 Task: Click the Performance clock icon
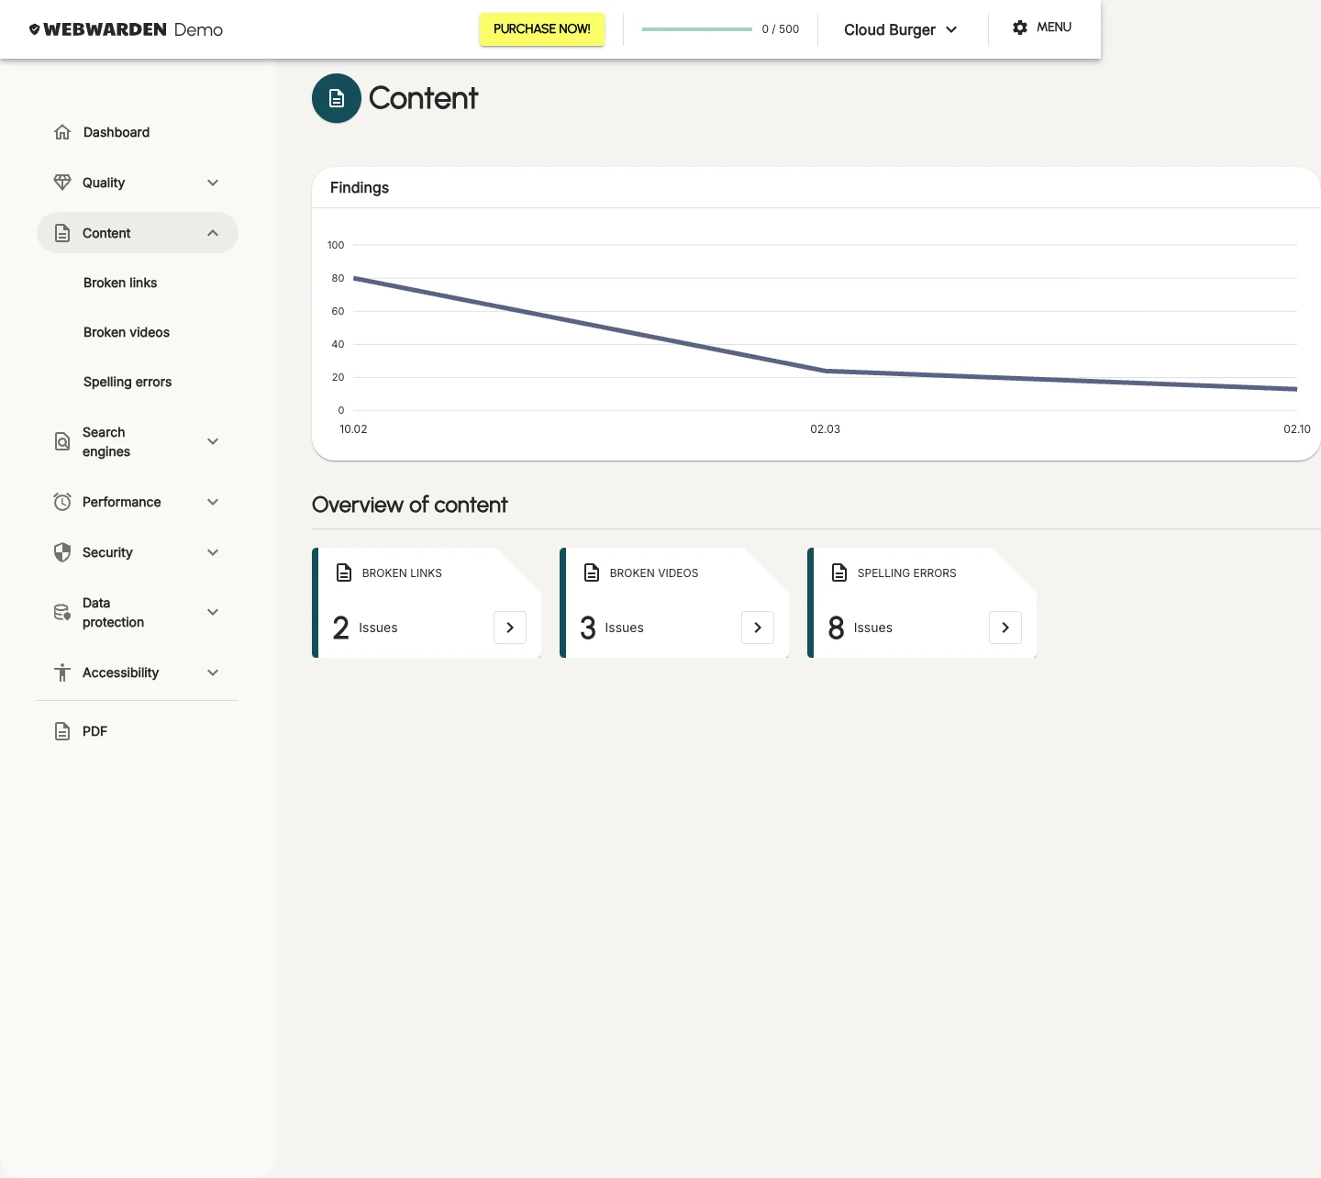[62, 502]
